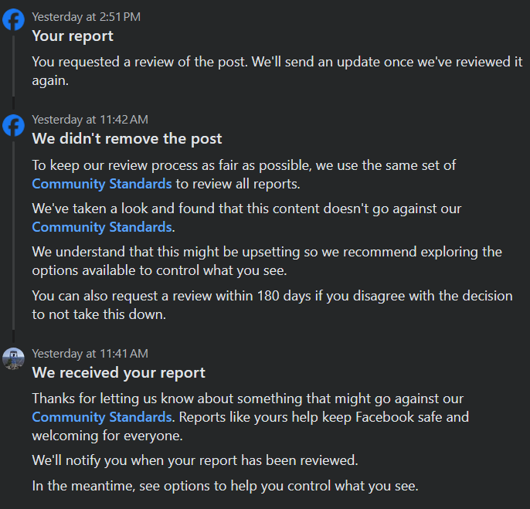
Task: Click "In the meantime, see options" sentence
Action: click(x=224, y=486)
